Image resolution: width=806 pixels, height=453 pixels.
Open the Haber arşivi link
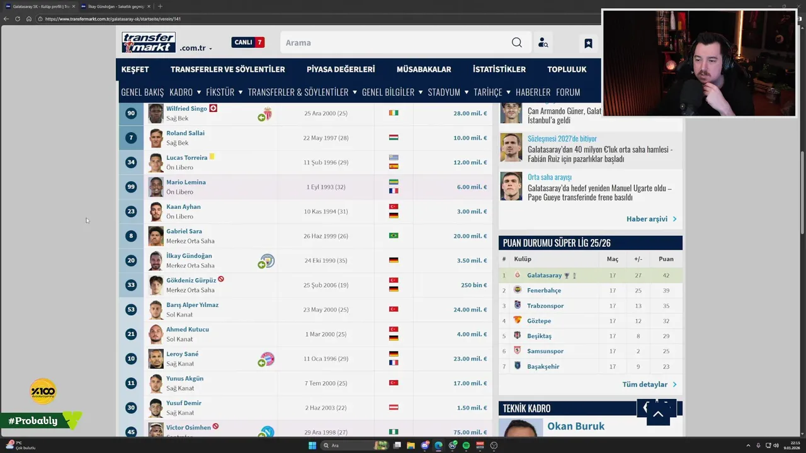click(x=651, y=219)
